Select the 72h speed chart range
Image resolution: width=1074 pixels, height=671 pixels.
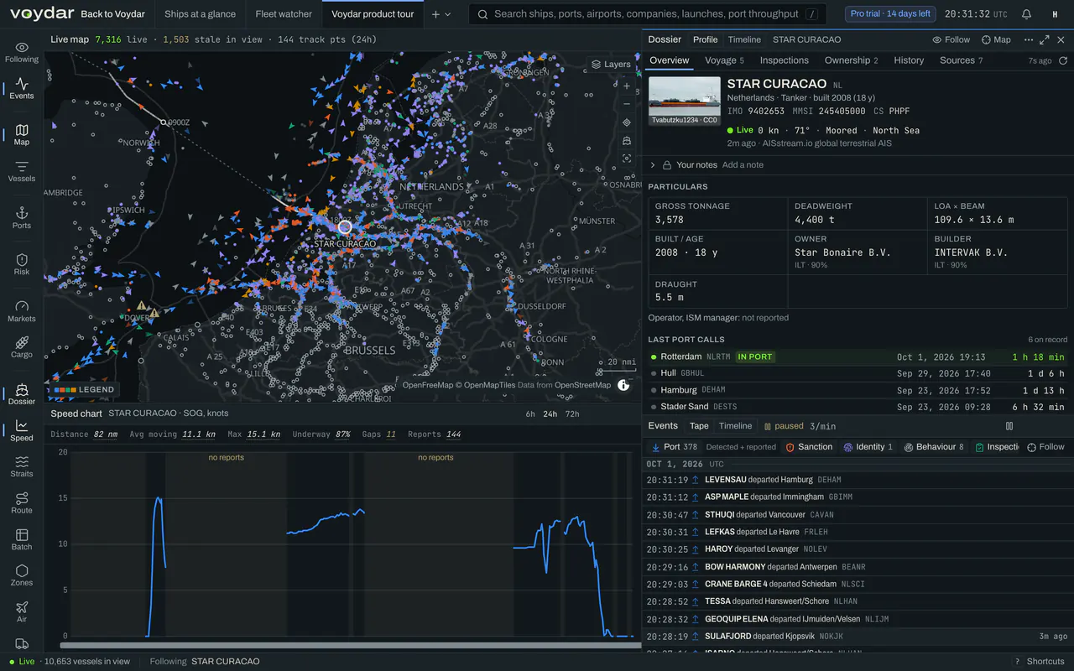coord(571,414)
